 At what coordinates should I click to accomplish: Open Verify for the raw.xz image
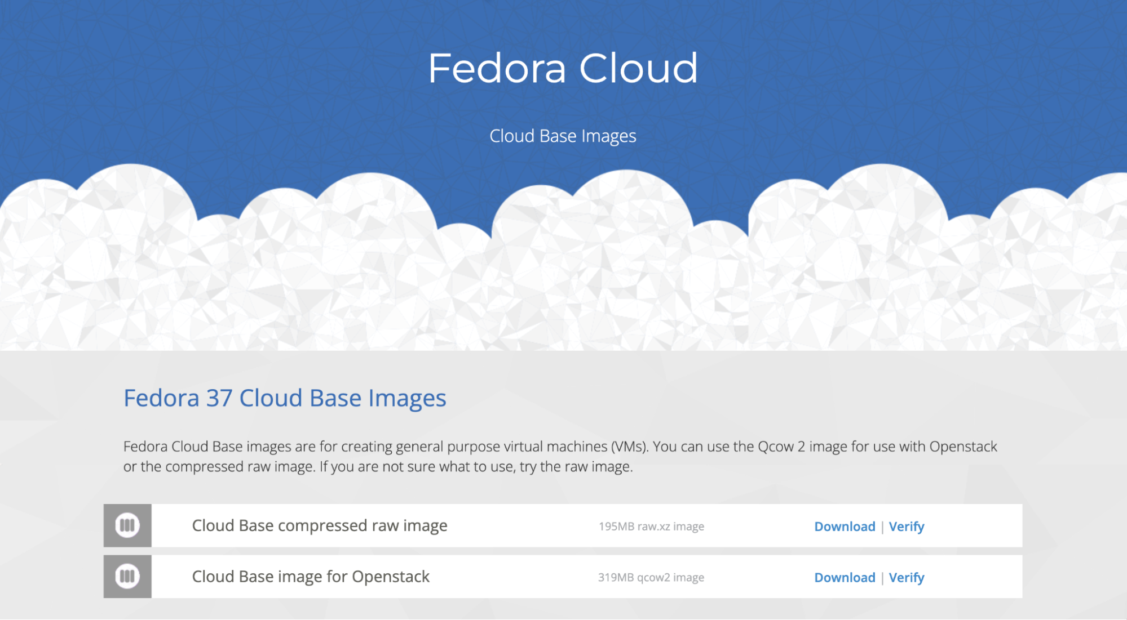point(906,527)
